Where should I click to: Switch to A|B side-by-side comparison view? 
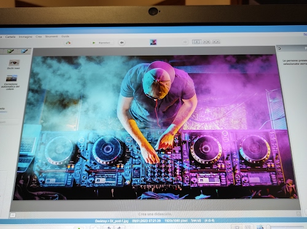206,42
